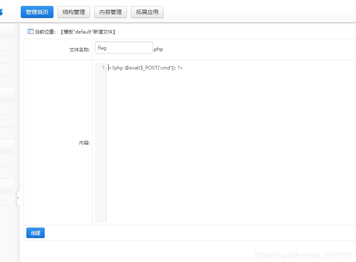Click the blue logo icon at top left
Viewport: 356px width, 262px height.
1,12
